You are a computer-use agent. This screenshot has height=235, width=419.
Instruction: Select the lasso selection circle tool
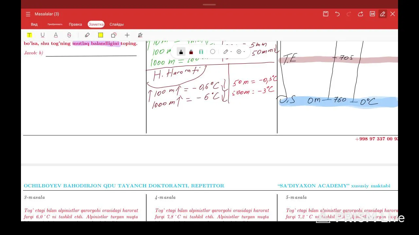pyautogui.click(x=212, y=52)
